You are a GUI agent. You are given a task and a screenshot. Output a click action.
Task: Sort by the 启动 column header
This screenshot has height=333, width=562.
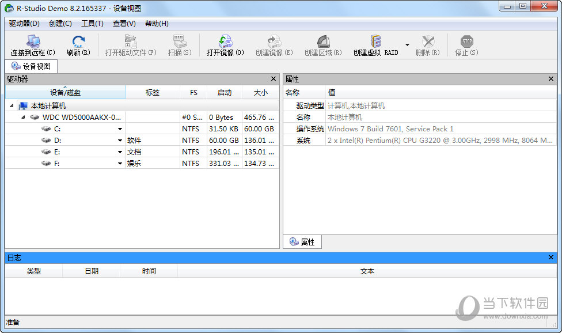pos(225,93)
